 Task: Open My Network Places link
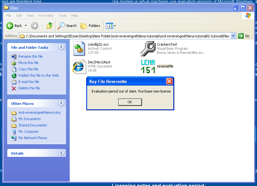(33, 138)
